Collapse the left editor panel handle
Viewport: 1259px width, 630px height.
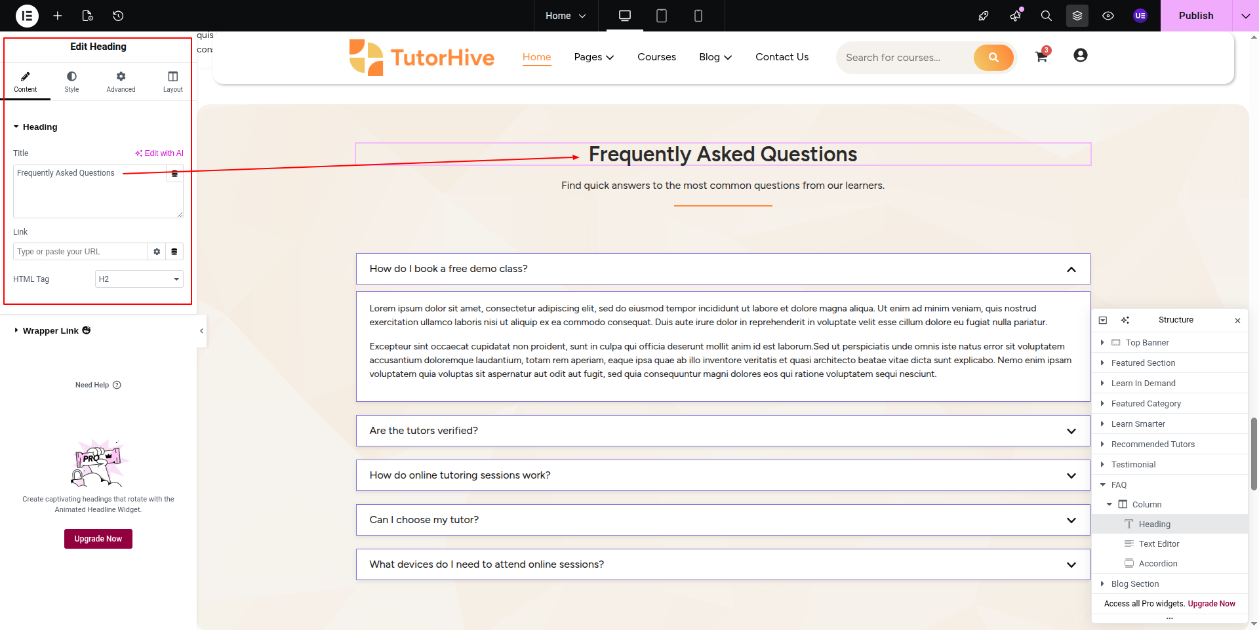(x=201, y=331)
